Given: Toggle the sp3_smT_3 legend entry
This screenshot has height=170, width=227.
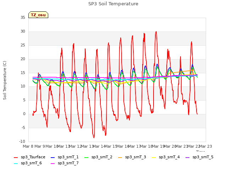Looking at the screenshot, I should (132, 157).
